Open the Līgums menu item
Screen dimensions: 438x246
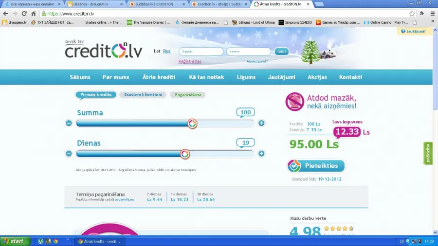coord(246,77)
